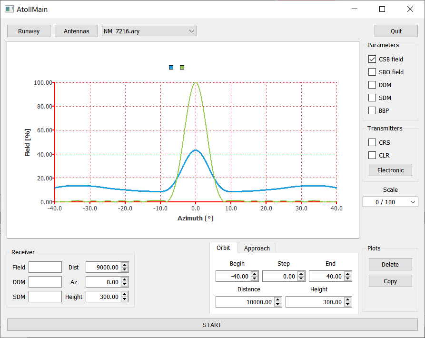Enable the DDM parameter checkbox
The image size is (425, 338).
(x=372, y=85)
